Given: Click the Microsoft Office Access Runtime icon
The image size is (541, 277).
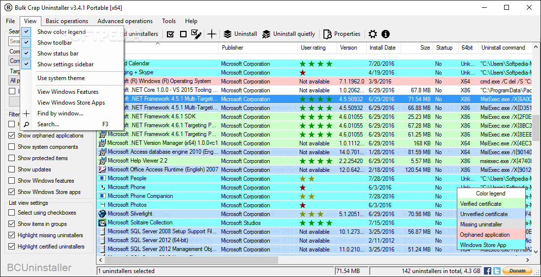Looking at the screenshot, I should coord(102,169).
